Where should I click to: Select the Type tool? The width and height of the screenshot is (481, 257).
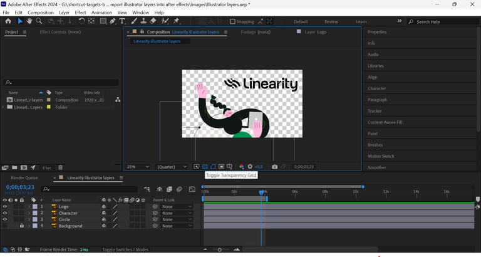click(x=122, y=21)
